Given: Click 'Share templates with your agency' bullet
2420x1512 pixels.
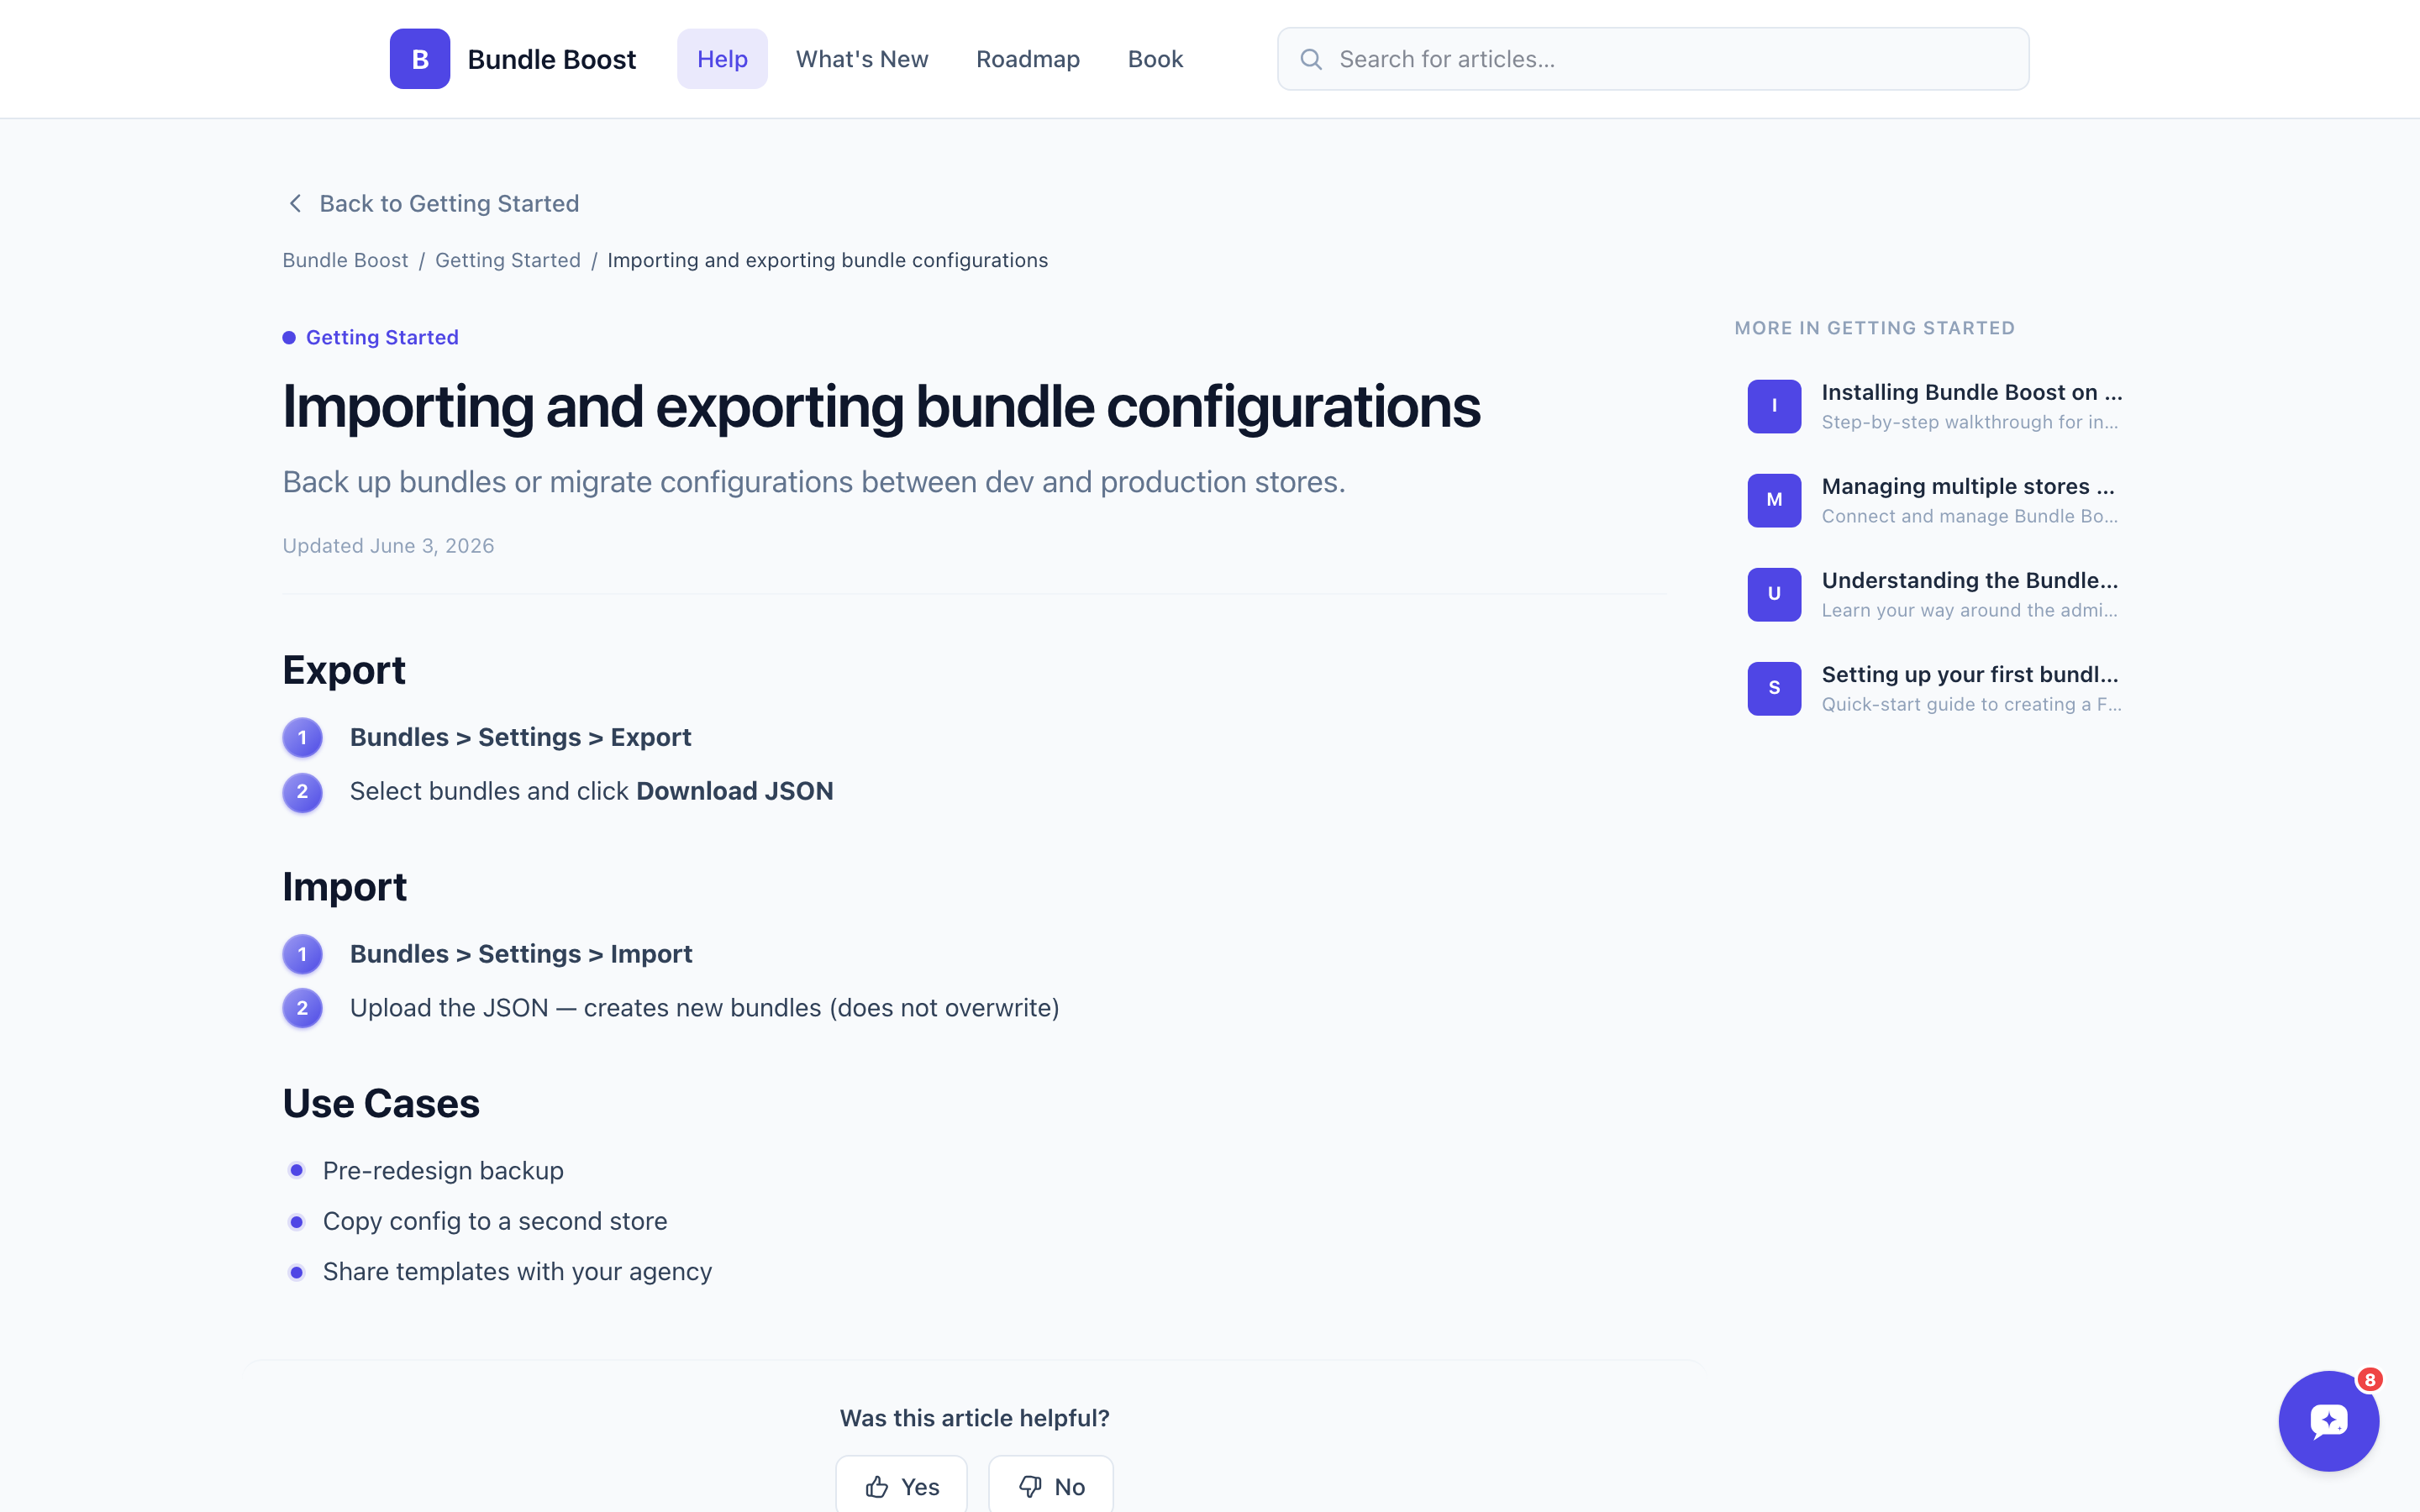Looking at the screenshot, I should click(517, 1271).
